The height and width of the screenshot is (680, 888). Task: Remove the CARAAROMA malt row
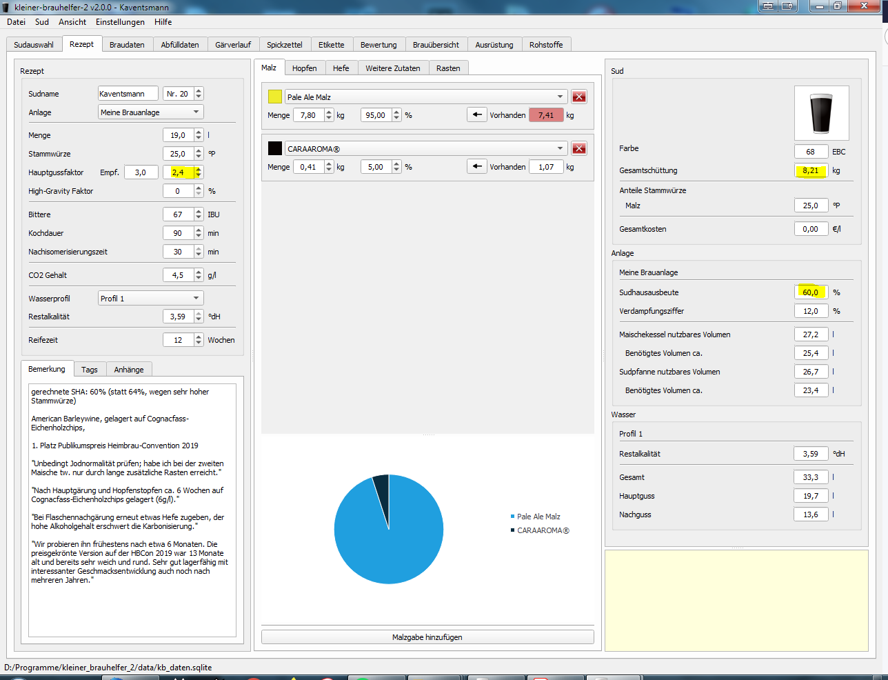[x=579, y=148]
